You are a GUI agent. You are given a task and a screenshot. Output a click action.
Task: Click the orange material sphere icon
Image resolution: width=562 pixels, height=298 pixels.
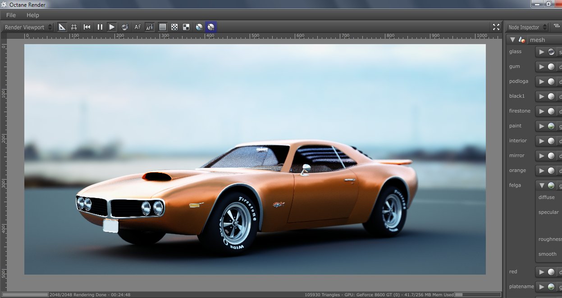point(551,171)
